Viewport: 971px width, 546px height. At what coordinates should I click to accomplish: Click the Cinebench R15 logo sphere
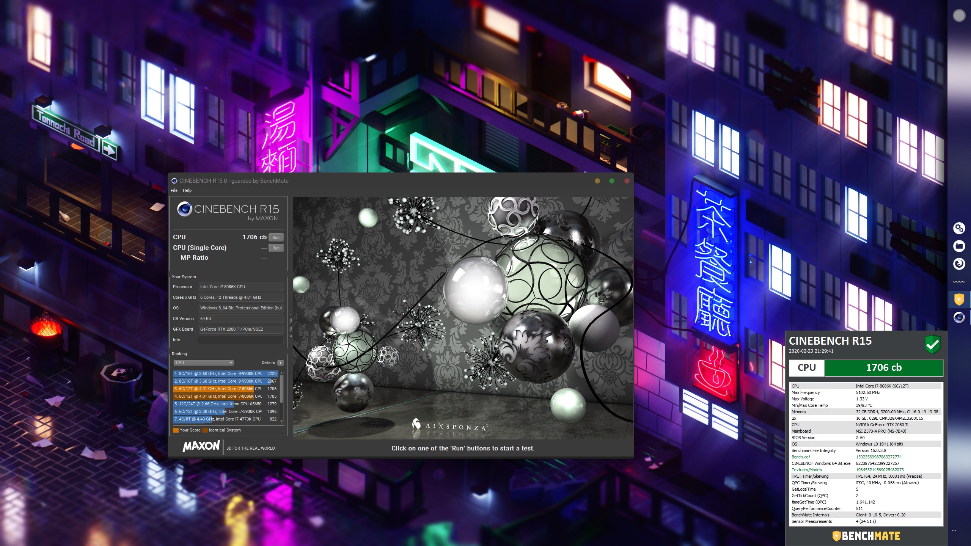[184, 209]
